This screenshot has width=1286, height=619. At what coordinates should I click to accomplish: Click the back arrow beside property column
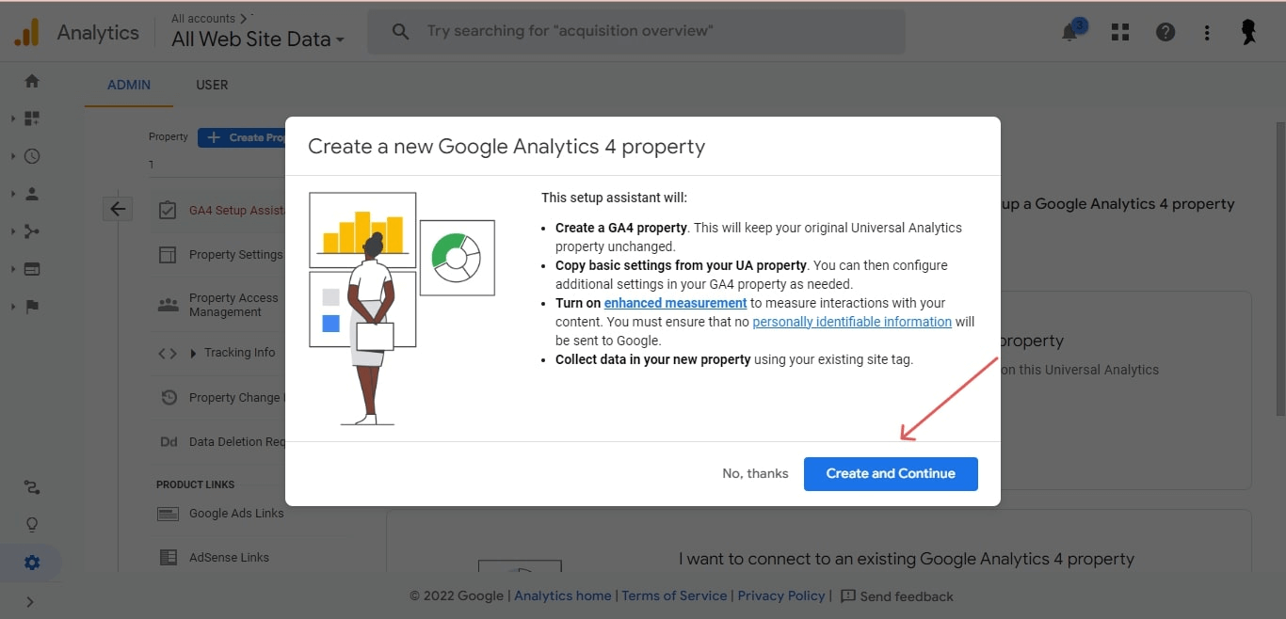click(118, 209)
